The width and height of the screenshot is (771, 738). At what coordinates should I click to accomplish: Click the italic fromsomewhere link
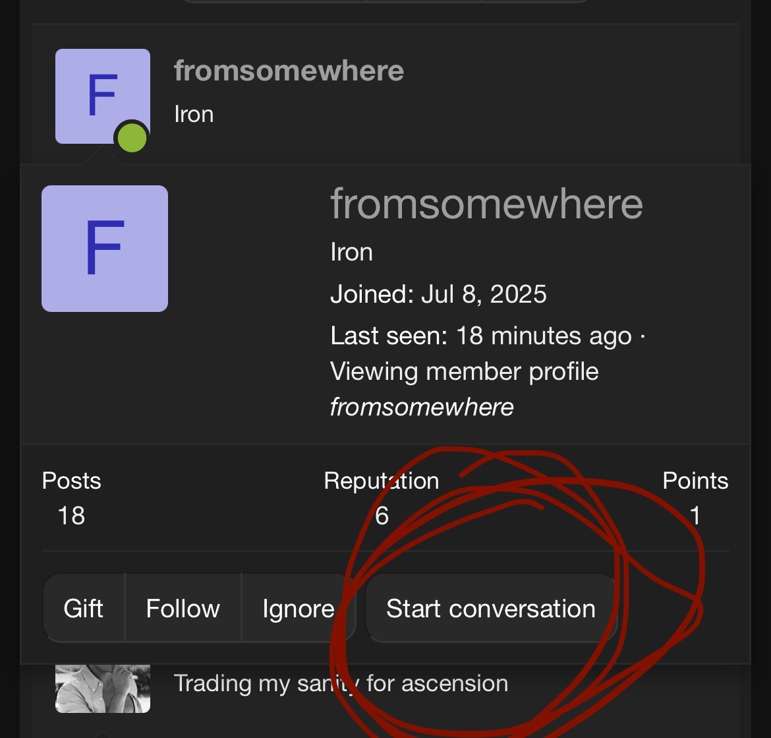(x=422, y=407)
